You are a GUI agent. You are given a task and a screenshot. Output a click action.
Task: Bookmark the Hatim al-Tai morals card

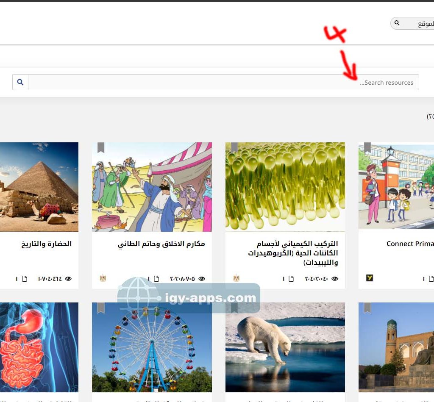coord(101,147)
